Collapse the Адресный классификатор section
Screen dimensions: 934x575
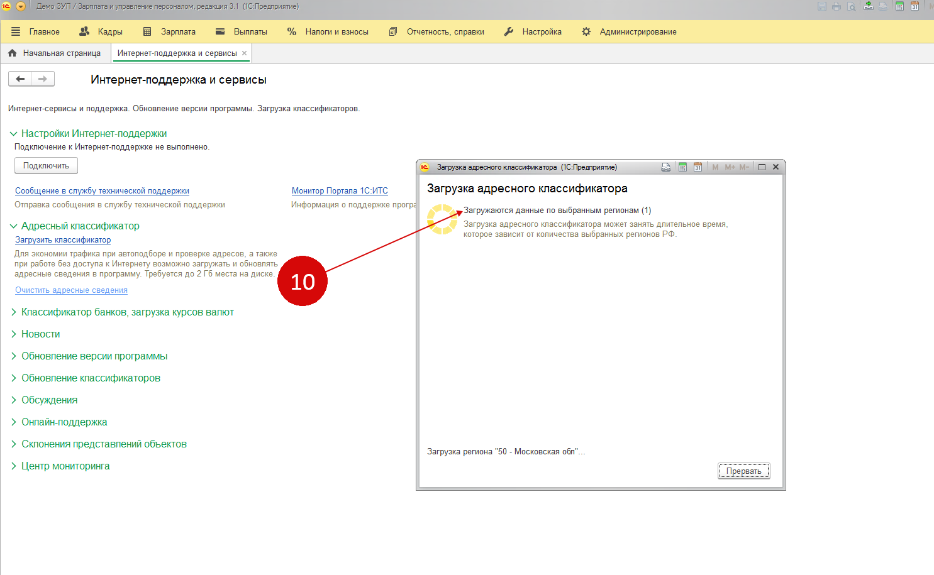pos(13,226)
